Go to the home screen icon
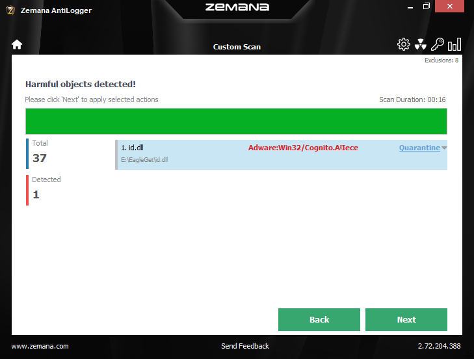Viewport: 474px width, 359px height. tap(17, 44)
